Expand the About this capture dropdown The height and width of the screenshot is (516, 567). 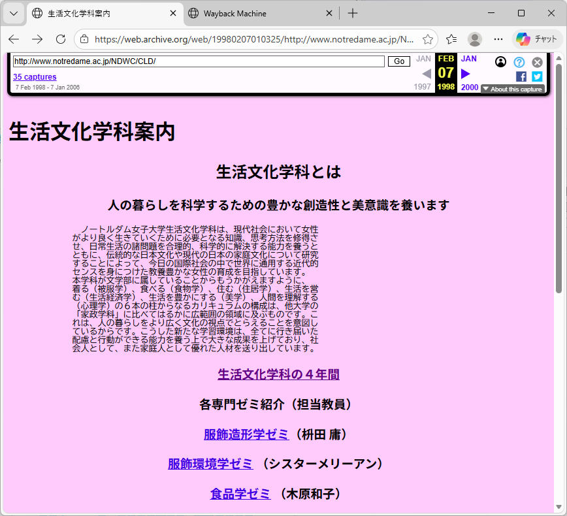click(512, 89)
